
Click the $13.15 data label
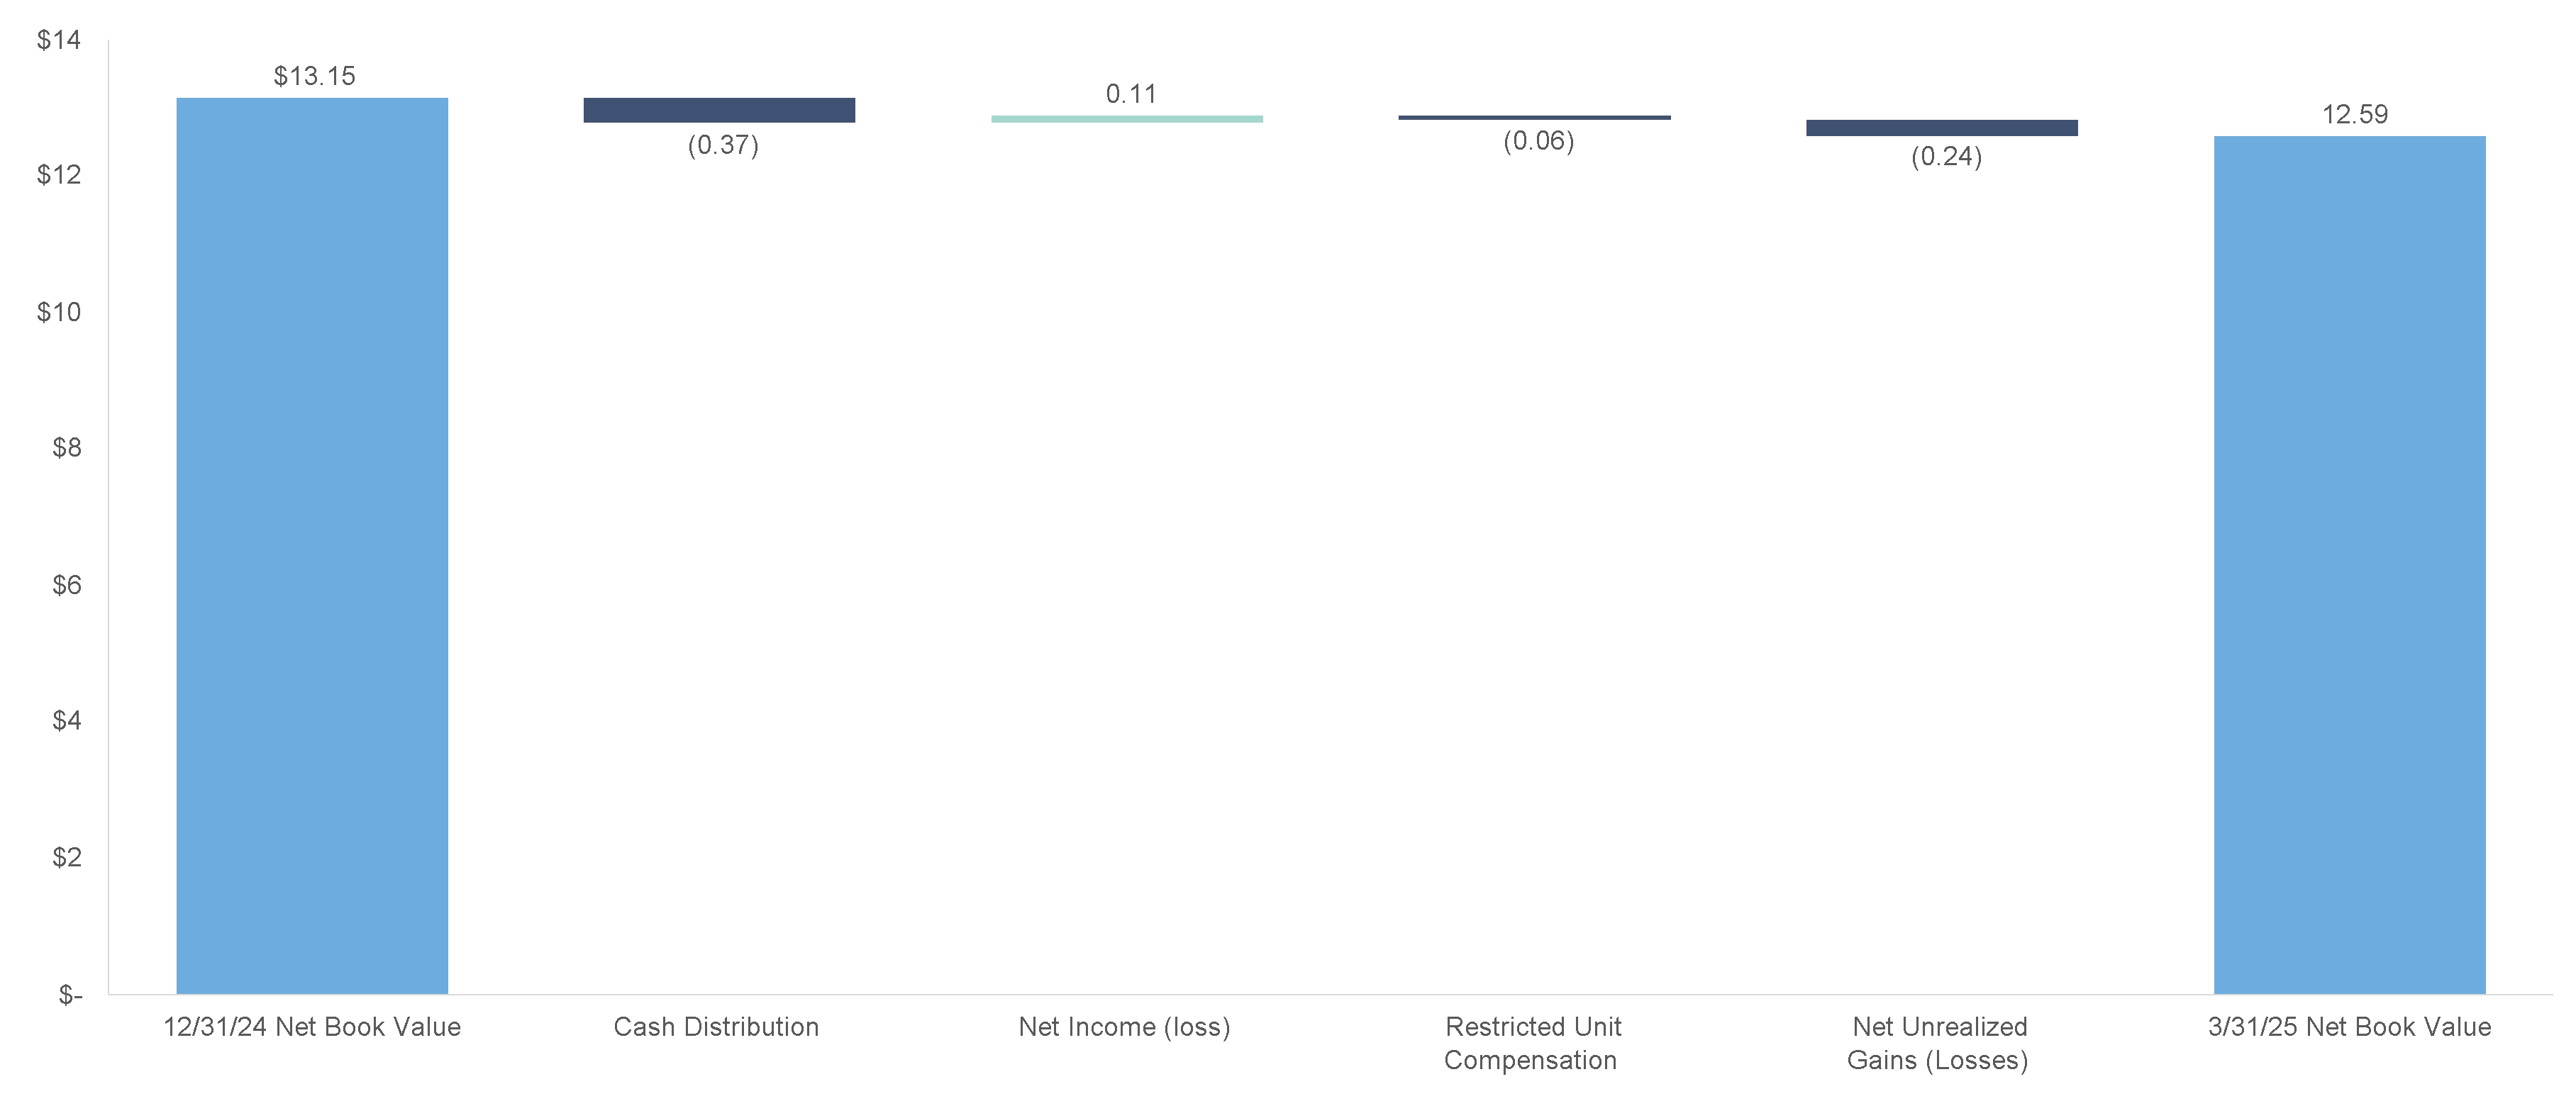(314, 76)
